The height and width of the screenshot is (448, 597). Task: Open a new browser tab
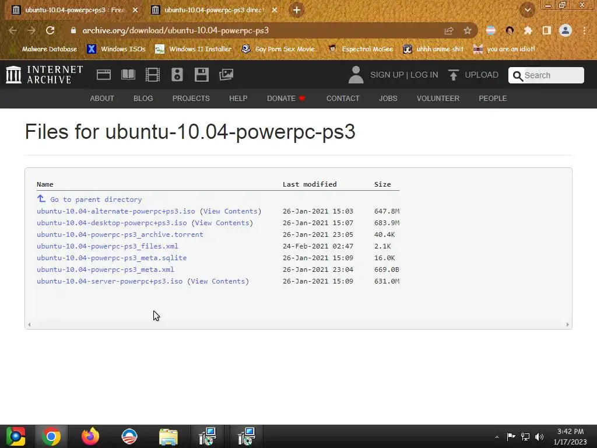click(297, 10)
